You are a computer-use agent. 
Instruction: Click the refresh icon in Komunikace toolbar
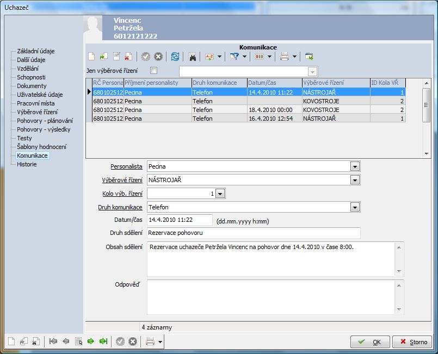tap(175, 57)
